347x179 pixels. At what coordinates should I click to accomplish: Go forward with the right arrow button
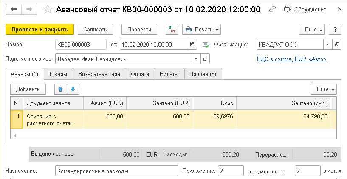point(29,9)
